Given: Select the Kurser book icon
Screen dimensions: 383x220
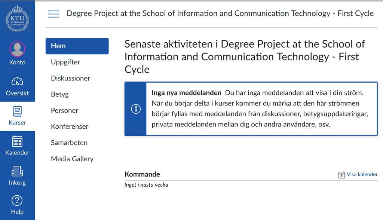Looking at the screenshot, I should [17, 111].
